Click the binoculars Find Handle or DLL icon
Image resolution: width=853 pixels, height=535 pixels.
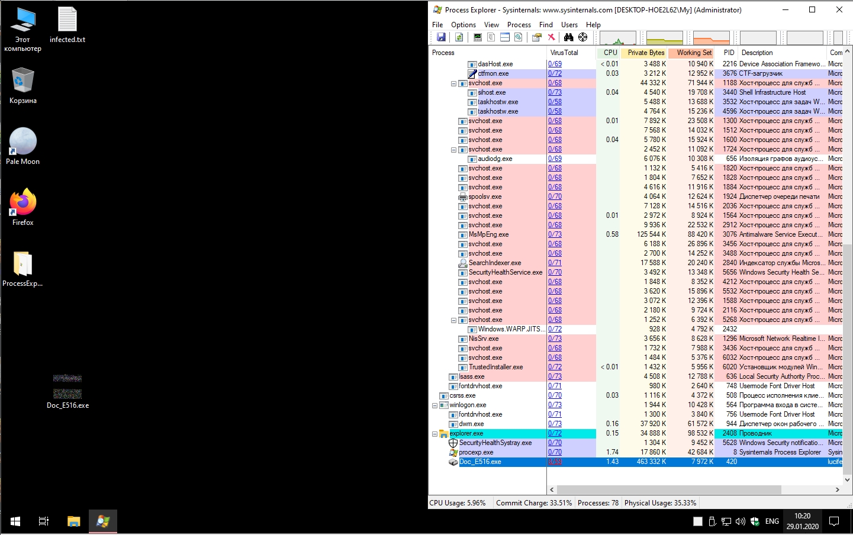569,37
